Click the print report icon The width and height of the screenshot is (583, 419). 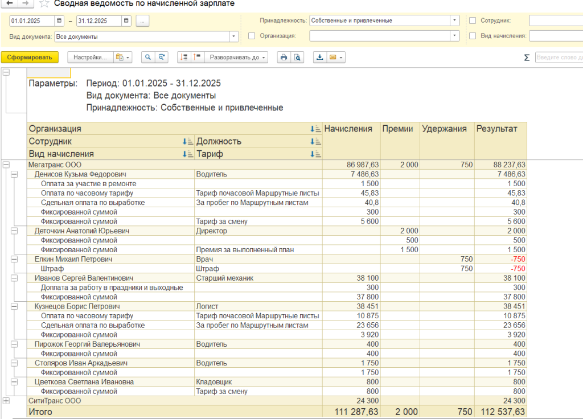coord(283,57)
